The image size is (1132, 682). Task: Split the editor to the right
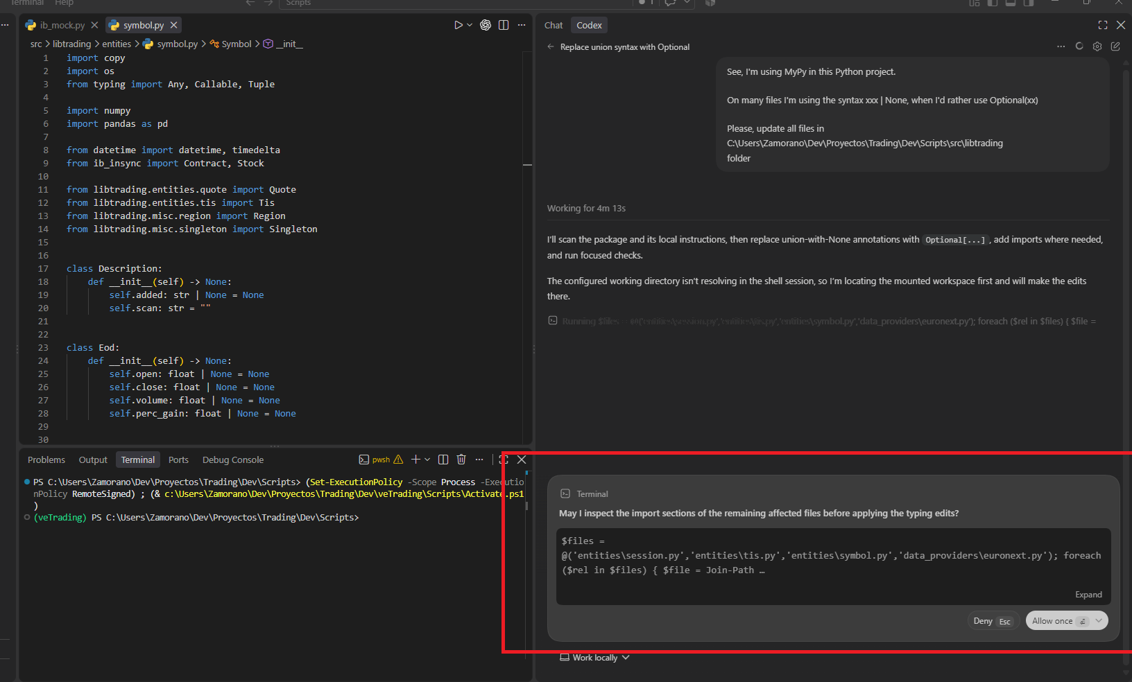click(x=504, y=25)
